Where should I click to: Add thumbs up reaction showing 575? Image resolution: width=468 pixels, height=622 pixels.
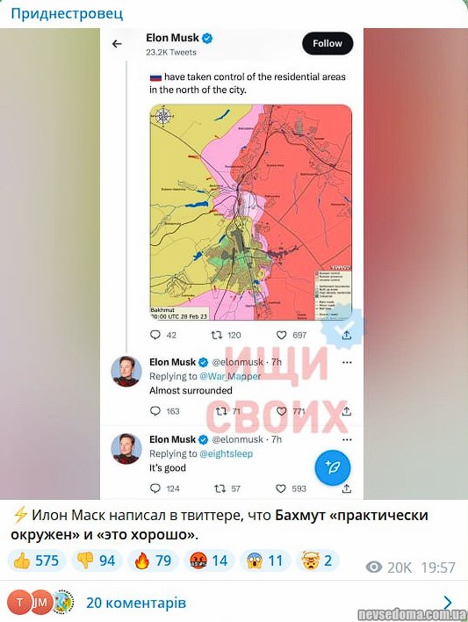pyautogui.click(x=37, y=561)
